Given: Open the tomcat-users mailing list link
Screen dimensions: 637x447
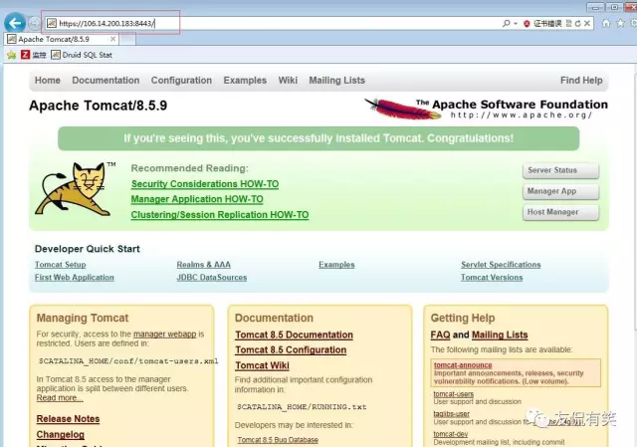Looking at the screenshot, I should [454, 394].
